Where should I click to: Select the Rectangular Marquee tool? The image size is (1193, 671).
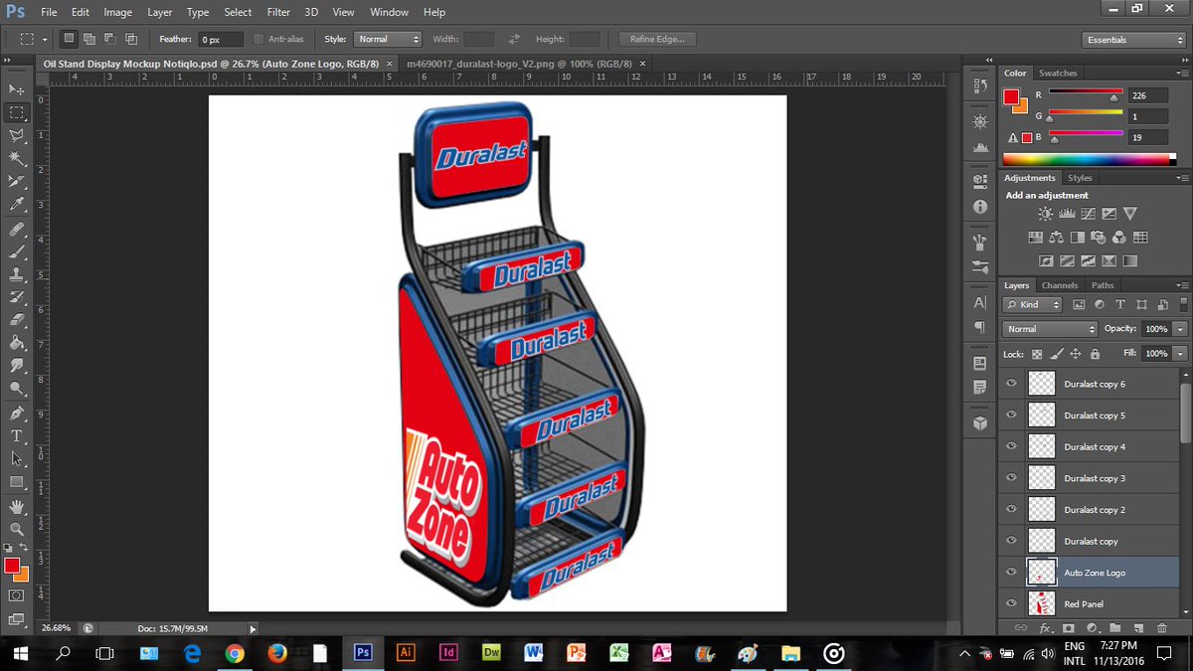[x=17, y=112]
